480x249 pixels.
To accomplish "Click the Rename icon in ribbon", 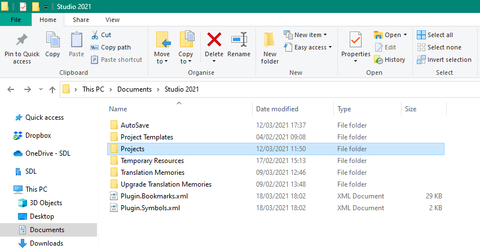I will coord(239,40).
